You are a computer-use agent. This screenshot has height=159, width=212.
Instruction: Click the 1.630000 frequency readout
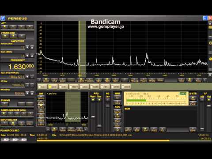click(21, 67)
